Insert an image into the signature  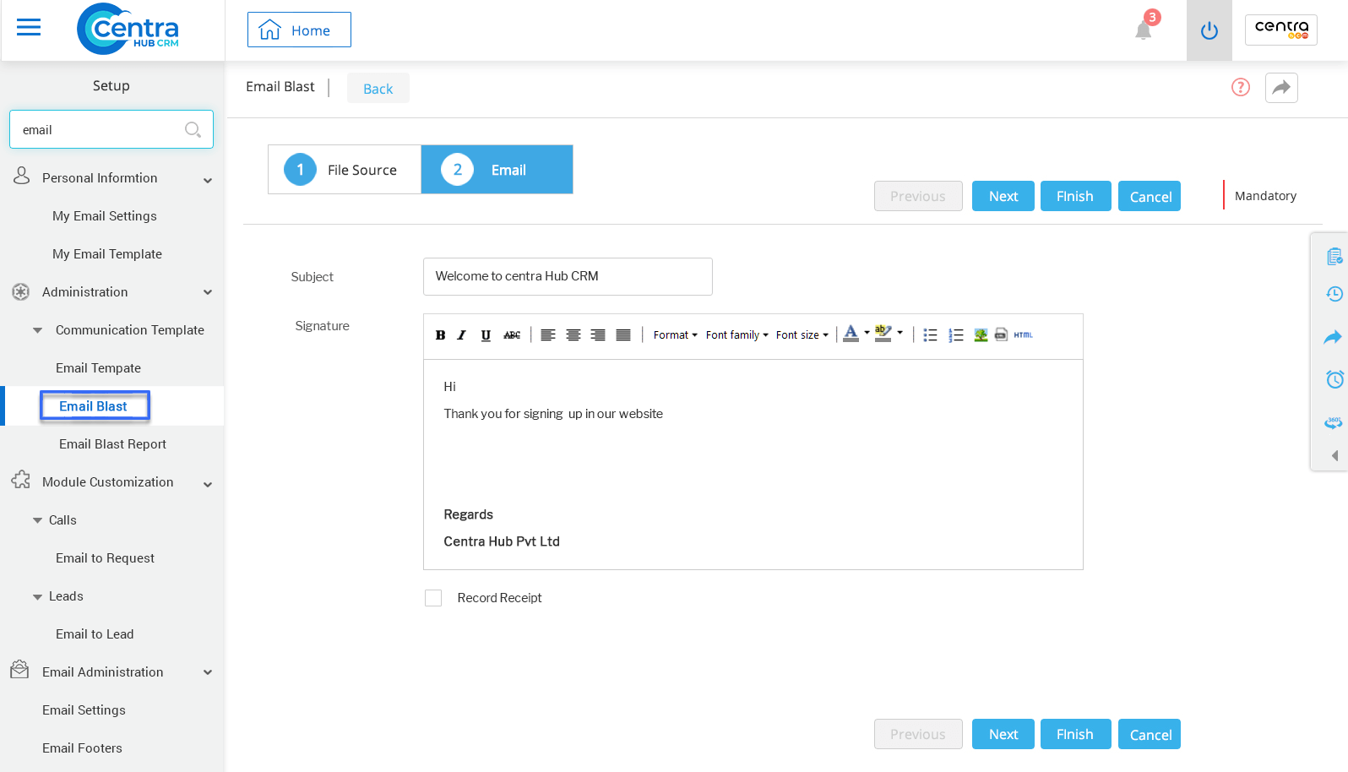981,335
